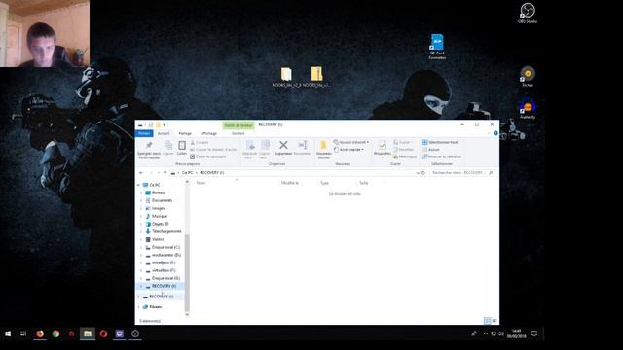Switch to details view in status bar
This screenshot has height=350, width=623.
pos(487,320)
